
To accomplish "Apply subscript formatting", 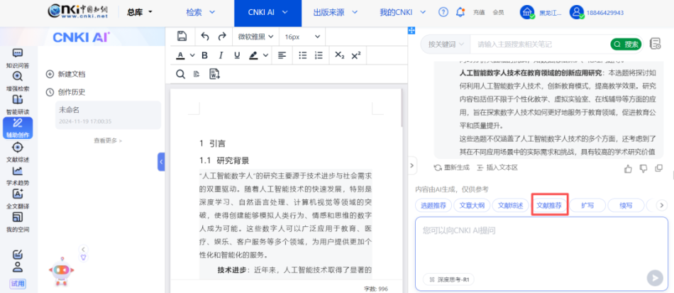I will 339,55.
